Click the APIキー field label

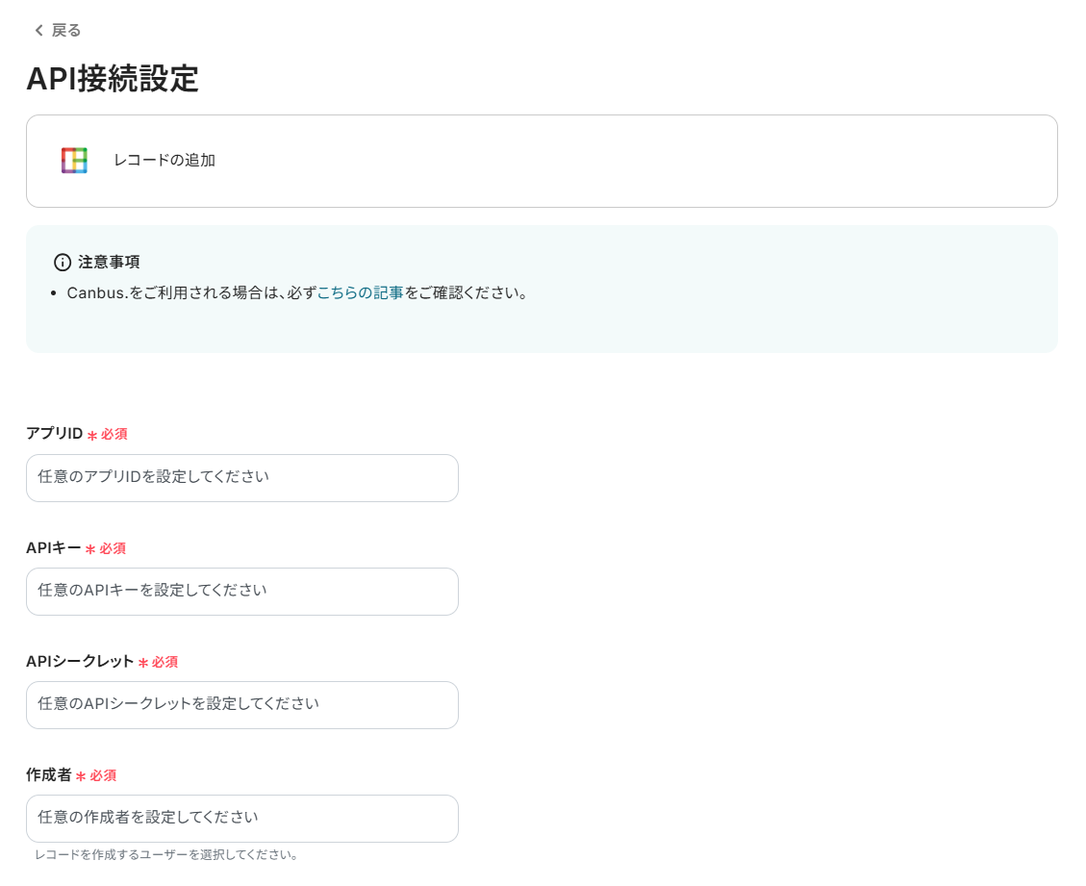pos(54,547)
